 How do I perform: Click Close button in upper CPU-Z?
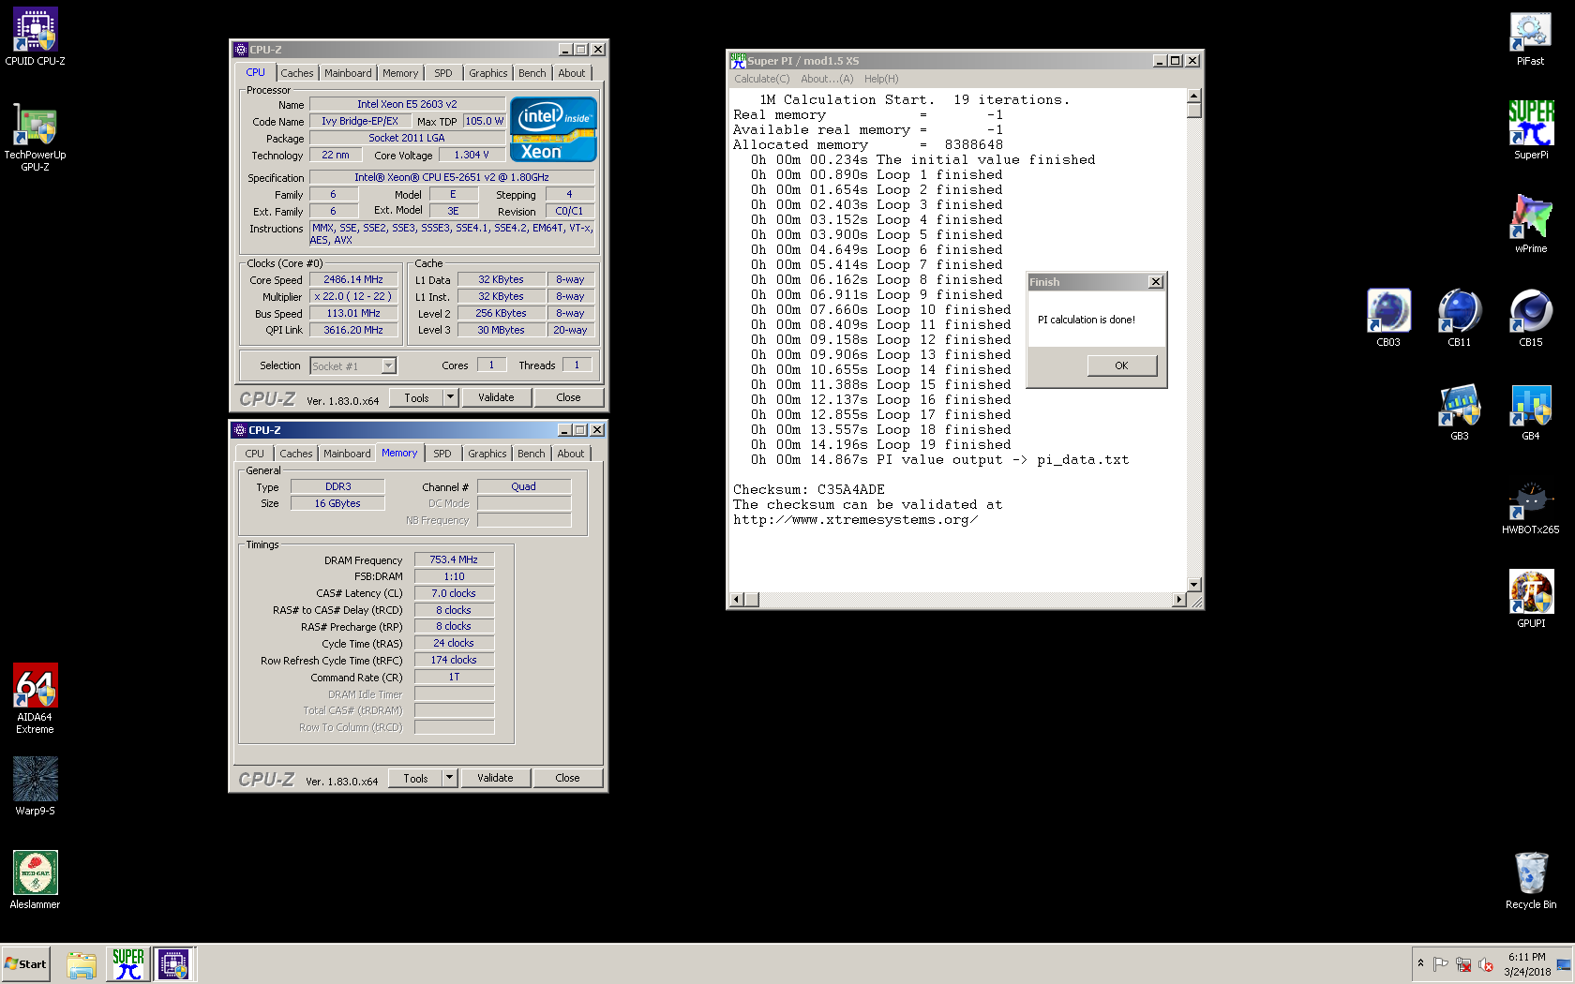[568, 397]
